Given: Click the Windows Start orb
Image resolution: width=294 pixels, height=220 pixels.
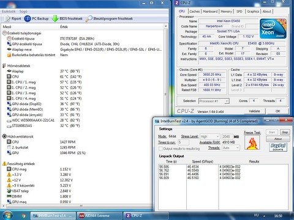Looking at the screenshot, I should click(x=8, y=215).
